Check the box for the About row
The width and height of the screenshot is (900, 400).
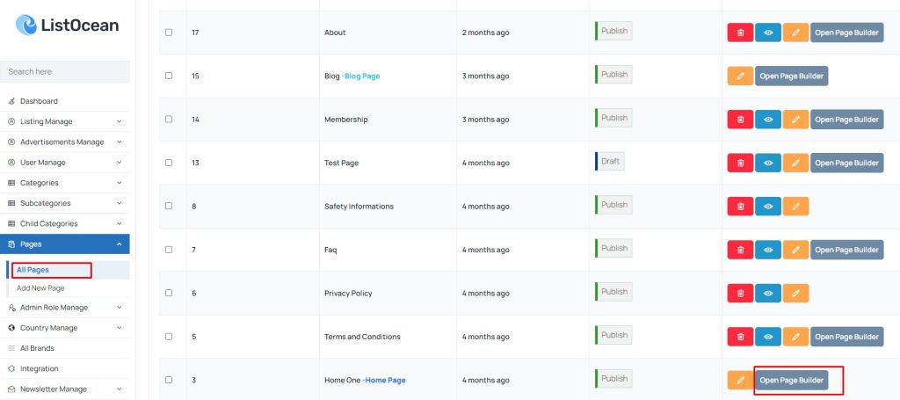(x=169, y=33)
